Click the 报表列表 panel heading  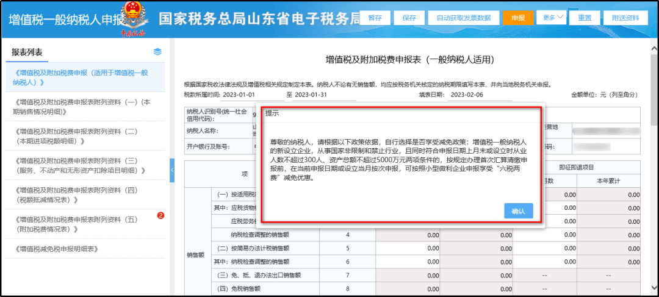pyautogui.click(x=27, y=52)
